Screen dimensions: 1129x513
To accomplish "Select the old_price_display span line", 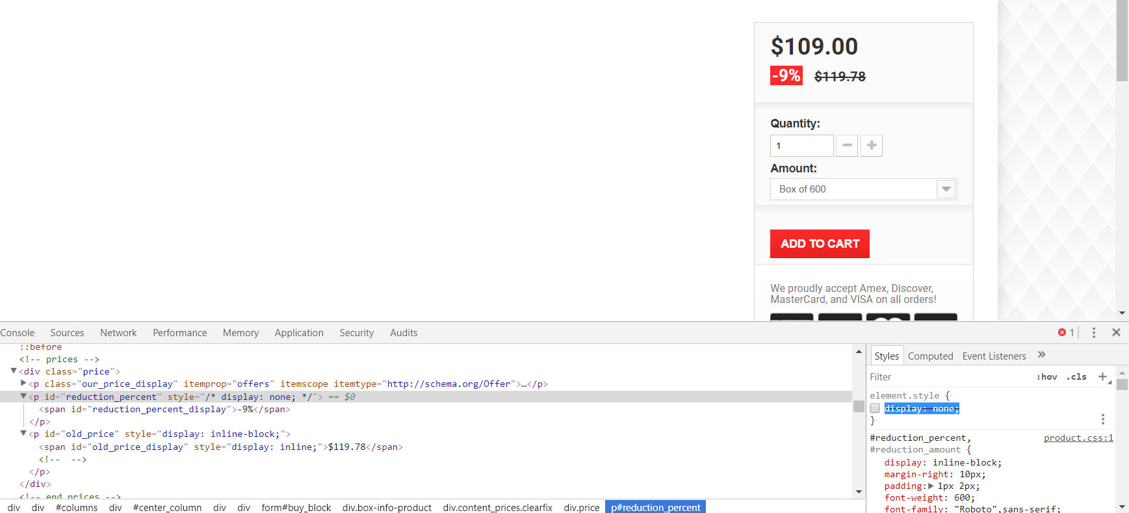I will point(221,447).
